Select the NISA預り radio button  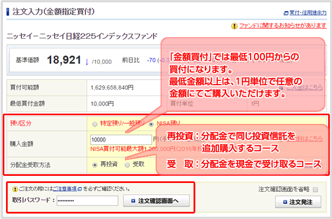coord(151,124)
